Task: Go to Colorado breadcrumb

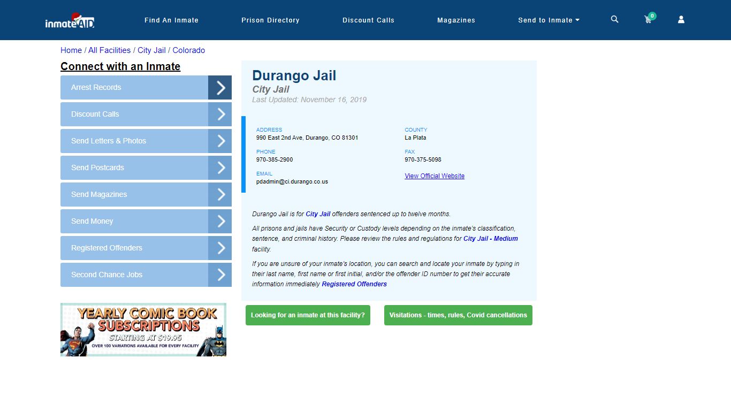Action: [188, 50]
